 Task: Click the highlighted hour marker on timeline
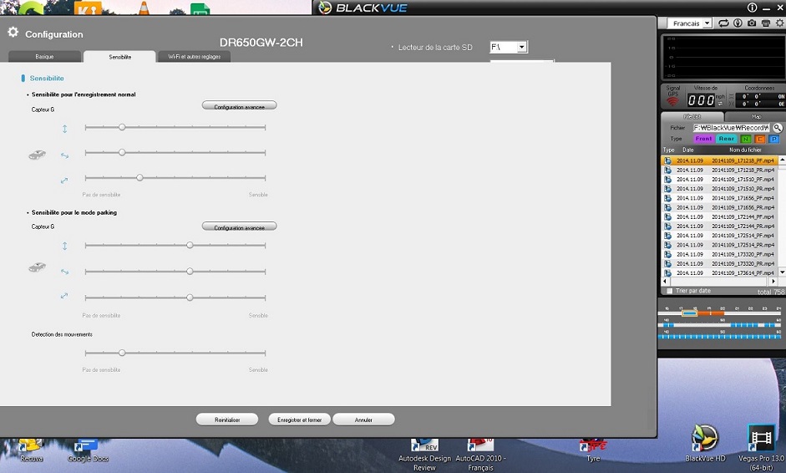coord(690,313)
